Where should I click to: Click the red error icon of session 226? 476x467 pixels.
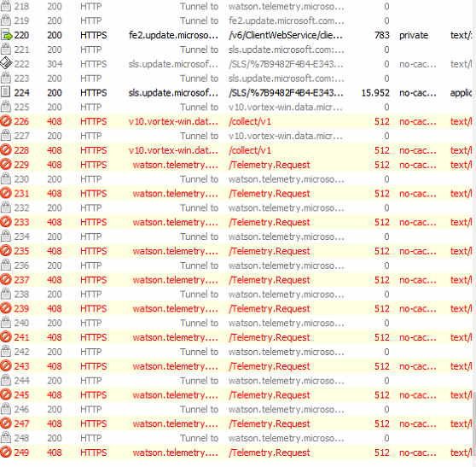6,121
